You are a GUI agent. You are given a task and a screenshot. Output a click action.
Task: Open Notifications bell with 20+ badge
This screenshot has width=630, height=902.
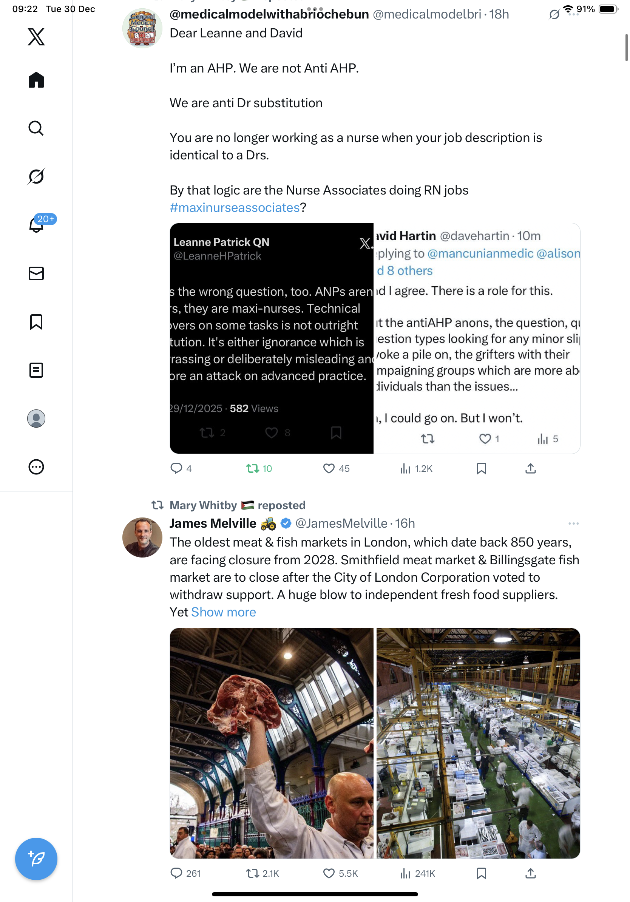click(36, 225)
